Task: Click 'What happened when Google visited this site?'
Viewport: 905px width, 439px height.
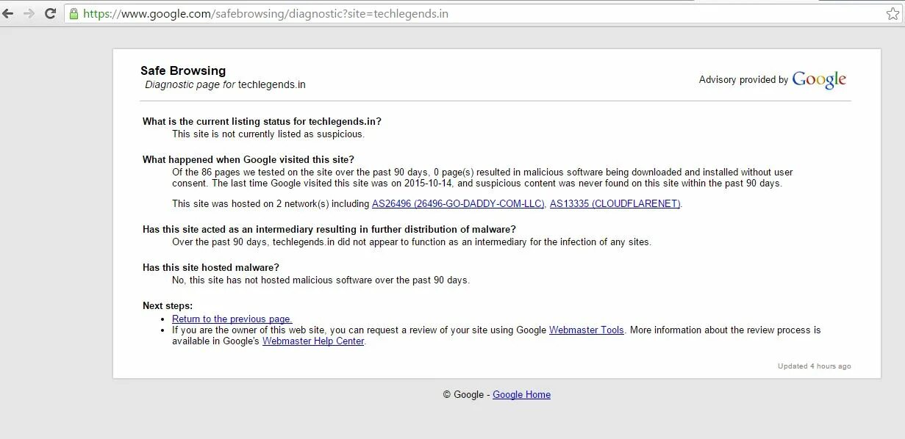Action: click(248, 159)
